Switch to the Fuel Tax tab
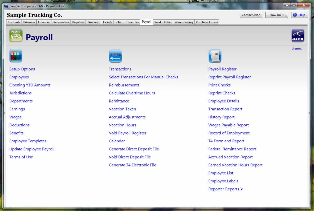 tap(133, 22)
